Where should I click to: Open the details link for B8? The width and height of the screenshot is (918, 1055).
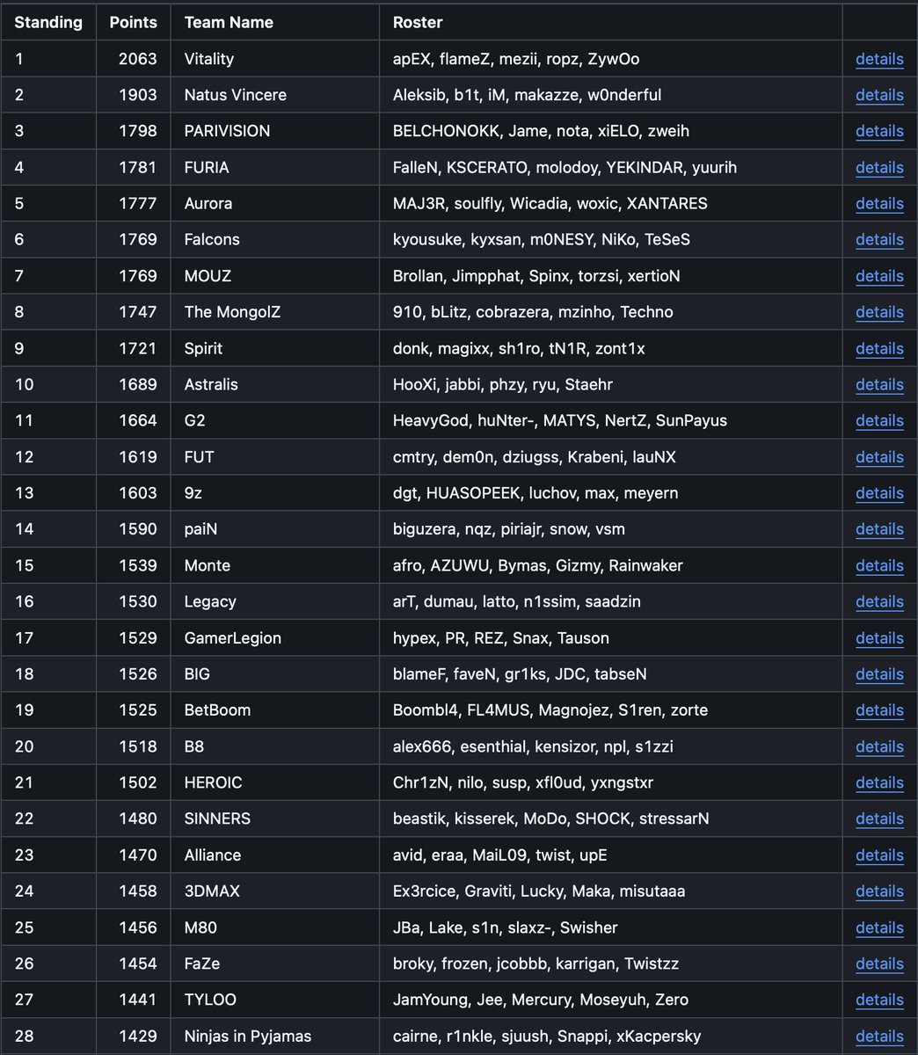tap(879, 746)
